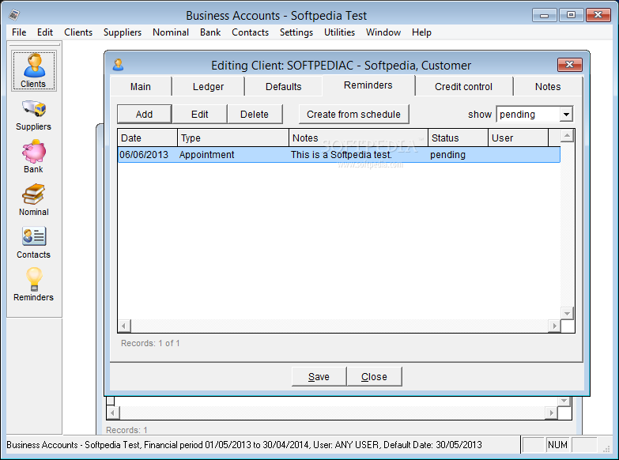Open the Clients menu
The width and height of the screenshot is (619, 460).
(x=78, y=32)
